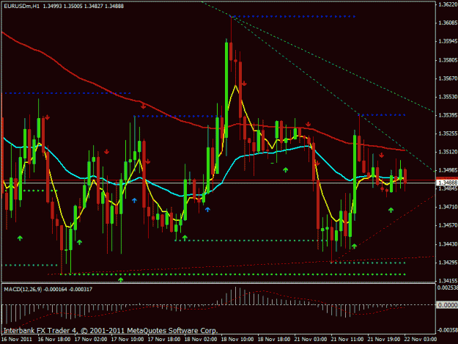458x344 pixels.
Task: Select the highlighted current price tag 1.34888
Action: click(447, 183)
